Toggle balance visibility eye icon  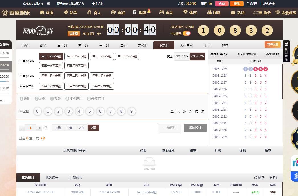coord(210,4)
